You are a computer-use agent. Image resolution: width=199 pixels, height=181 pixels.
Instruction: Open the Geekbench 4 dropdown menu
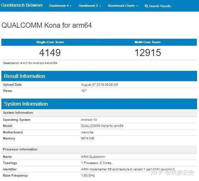[60, 6]
